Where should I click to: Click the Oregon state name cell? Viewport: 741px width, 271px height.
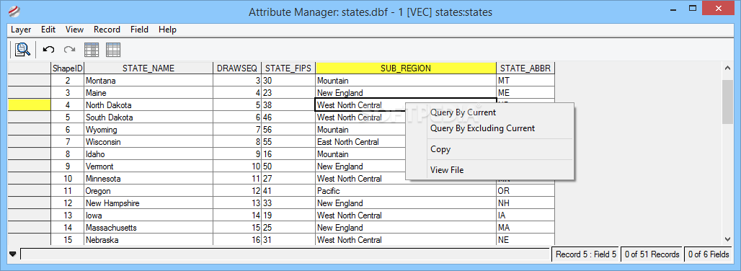pyautogui.click(x=148, y=191)
